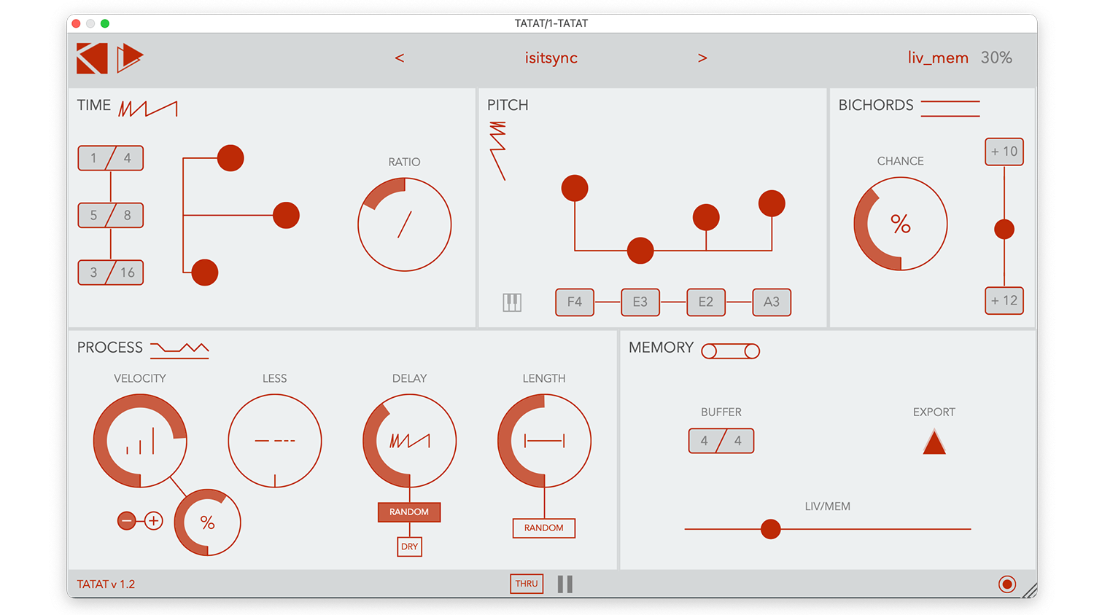Click the TATAT v 1.2 version text

pos(106,584)
